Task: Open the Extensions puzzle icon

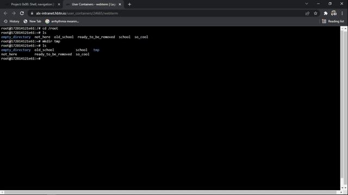Action: (326, 14)
